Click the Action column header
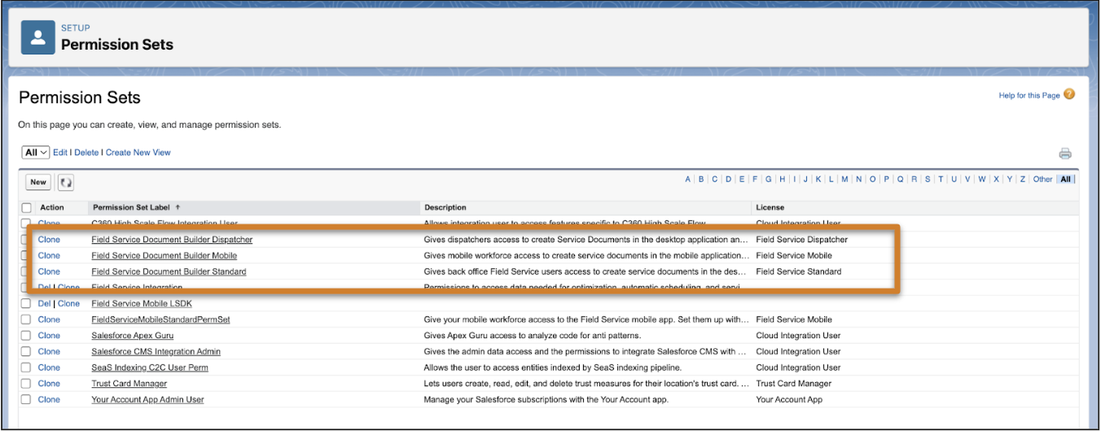The width and height of the screenshot is (1101, 431). (52, 207)
